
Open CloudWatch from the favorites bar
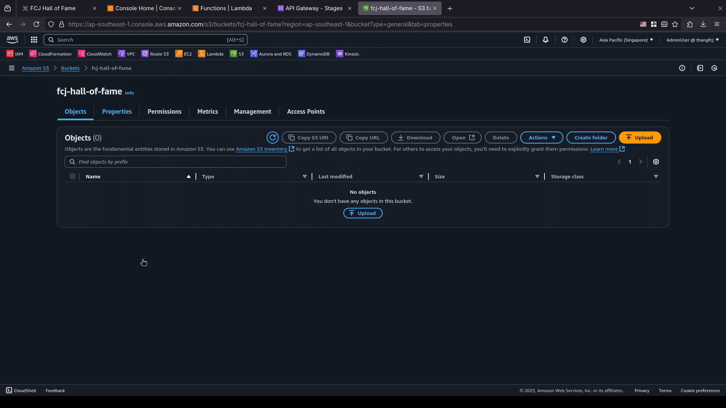(x=95, y=54)
